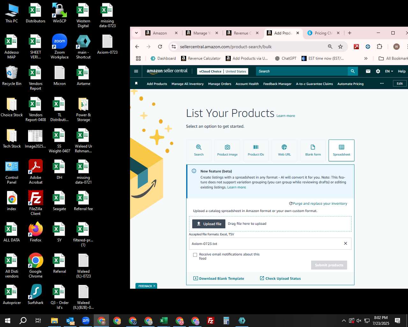This screenshot has width=408, height=327.
Task: Open Surfshark desktop shortcut
Action: [x=36, y=294]
